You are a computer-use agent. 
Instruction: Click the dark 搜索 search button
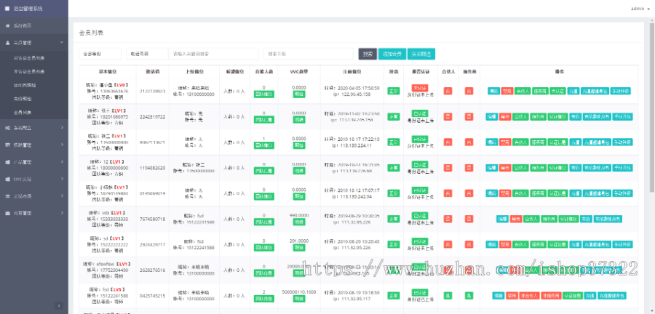click(x=368, y=54)
